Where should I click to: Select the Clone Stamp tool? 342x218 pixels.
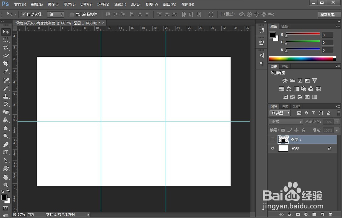click(x=6, y=96)
